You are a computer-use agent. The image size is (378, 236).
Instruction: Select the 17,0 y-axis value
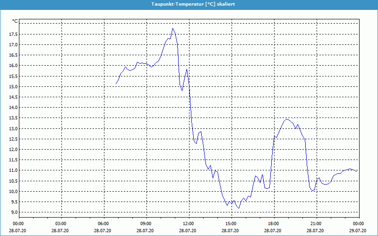point(13,44)
